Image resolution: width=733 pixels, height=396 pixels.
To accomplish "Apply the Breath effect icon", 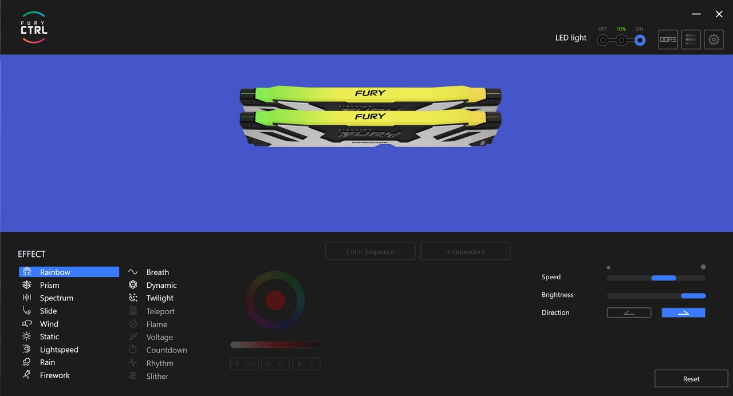I will [133, 272].
